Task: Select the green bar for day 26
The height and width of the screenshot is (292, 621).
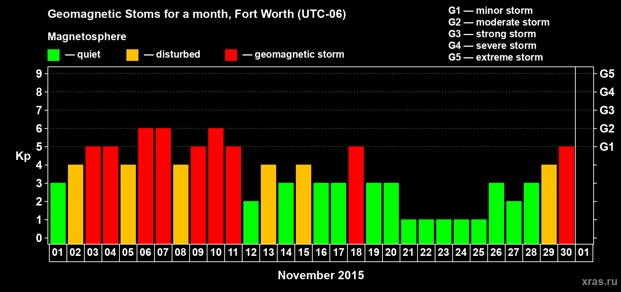Action: [x=496, y=213]
